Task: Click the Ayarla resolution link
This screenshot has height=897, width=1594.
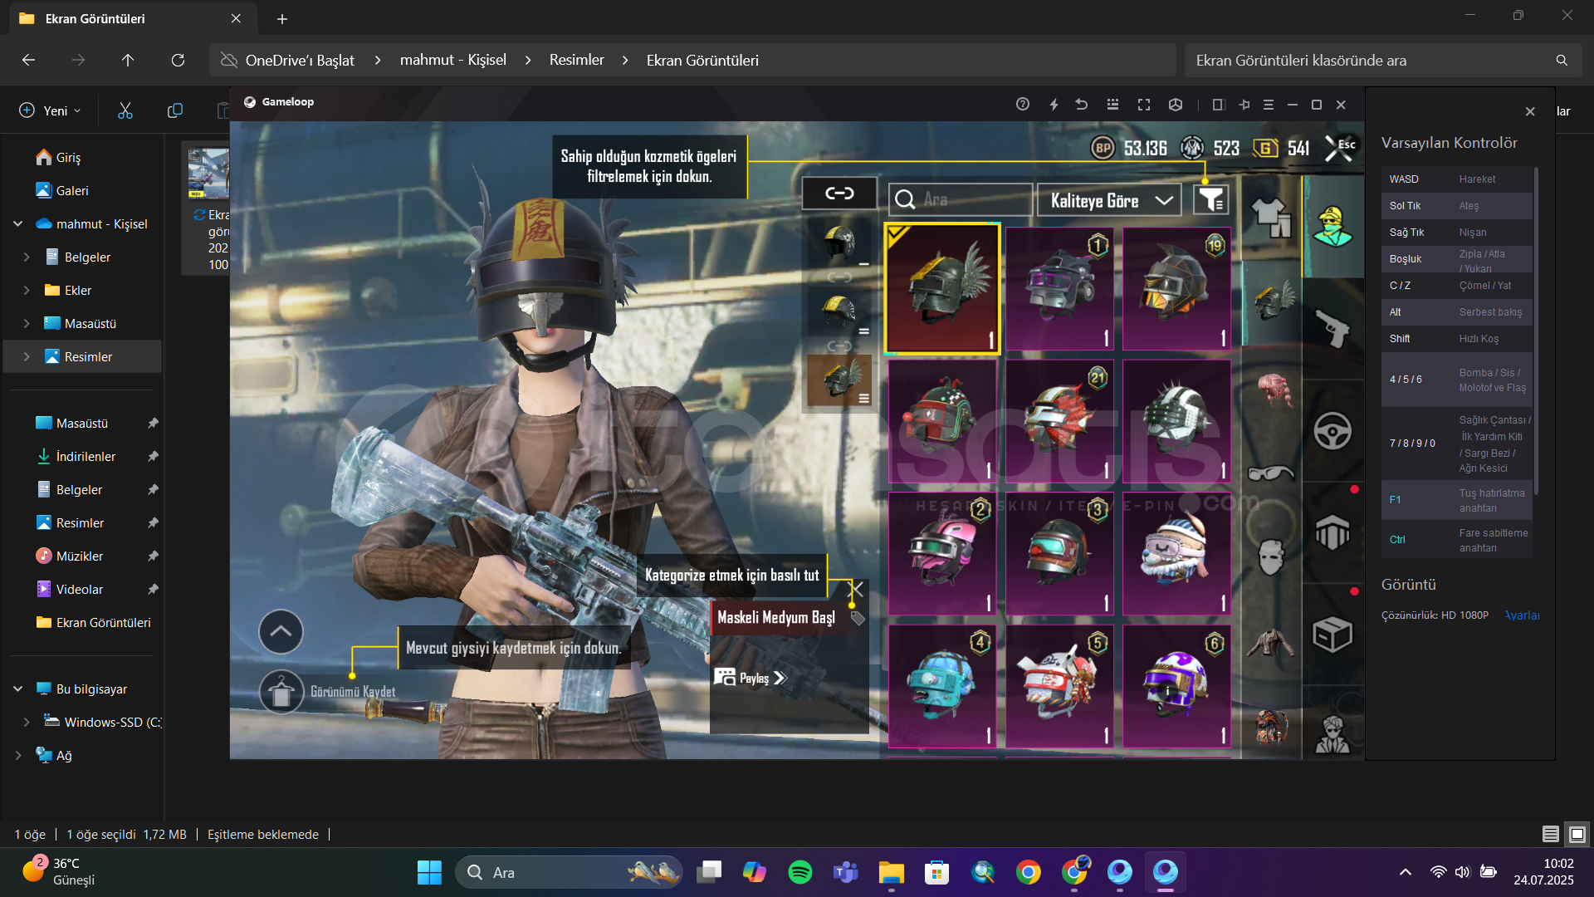Action: (x=1523, y=615)
